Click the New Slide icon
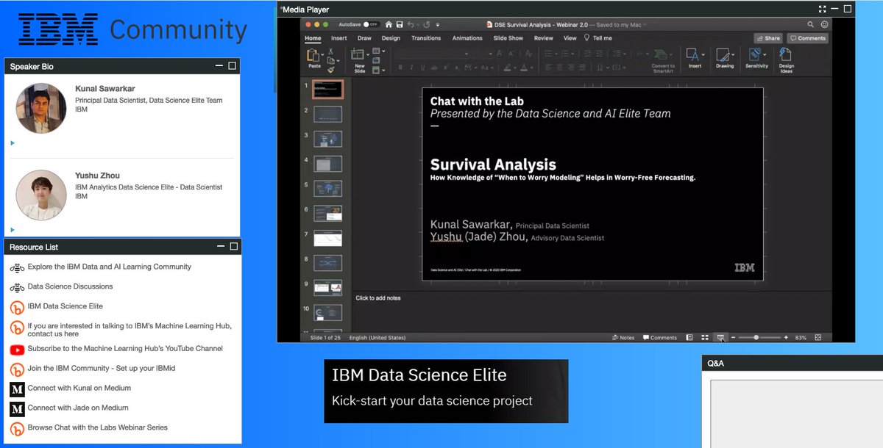This screenshot has height=448, width=883. 359,54
